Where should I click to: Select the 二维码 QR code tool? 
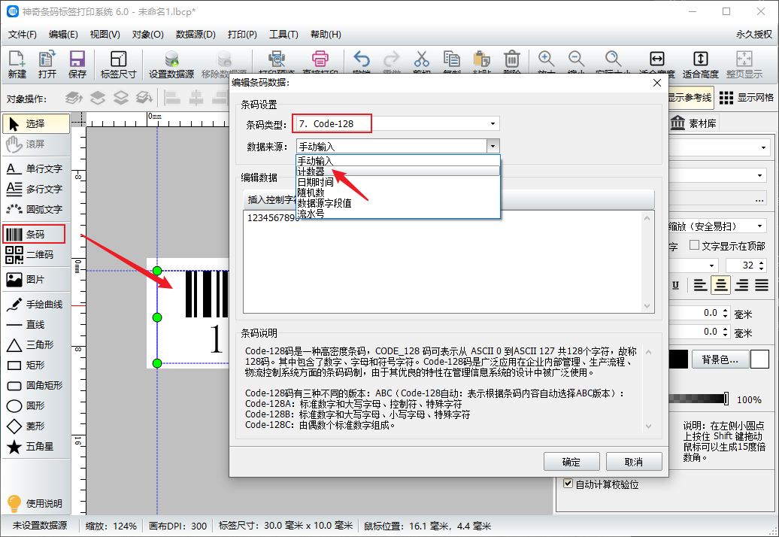tap(36, 255)
